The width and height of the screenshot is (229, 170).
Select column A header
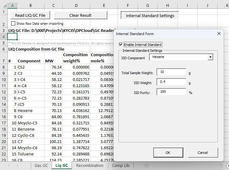click(x=12, y=6)
